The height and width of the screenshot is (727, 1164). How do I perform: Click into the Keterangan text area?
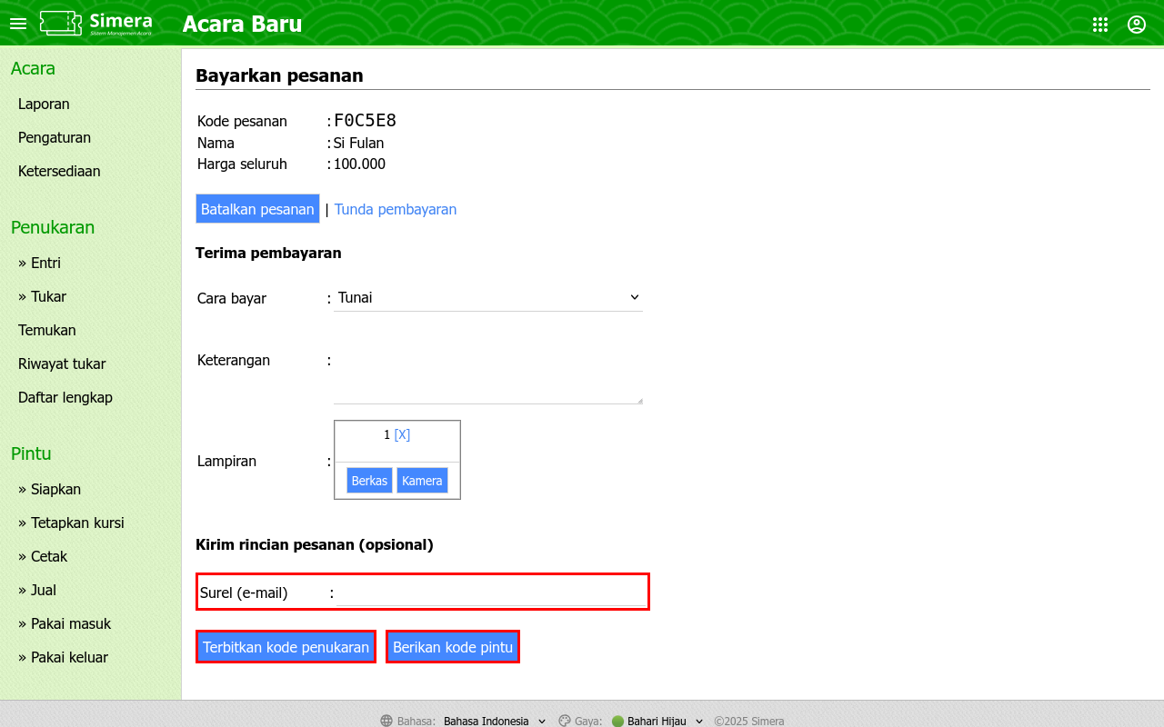488,374
